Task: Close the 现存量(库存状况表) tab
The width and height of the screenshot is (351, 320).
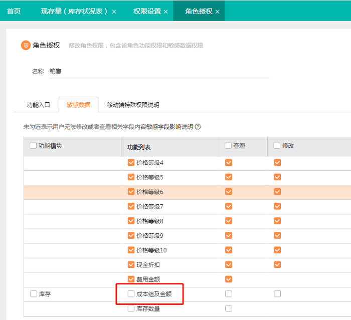Action: coord(114,12)
